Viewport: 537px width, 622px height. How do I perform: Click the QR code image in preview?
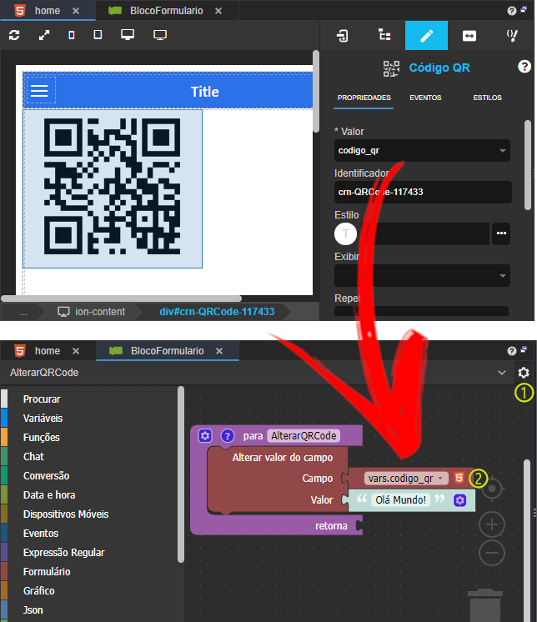113,186
